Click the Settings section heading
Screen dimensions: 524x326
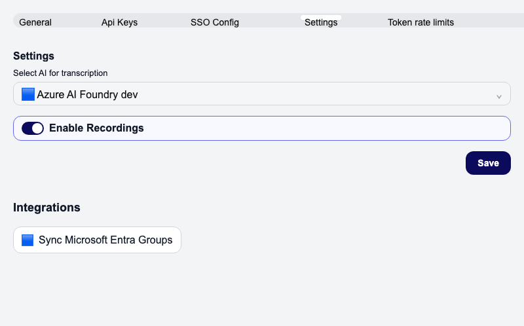(x=33, y=56)
